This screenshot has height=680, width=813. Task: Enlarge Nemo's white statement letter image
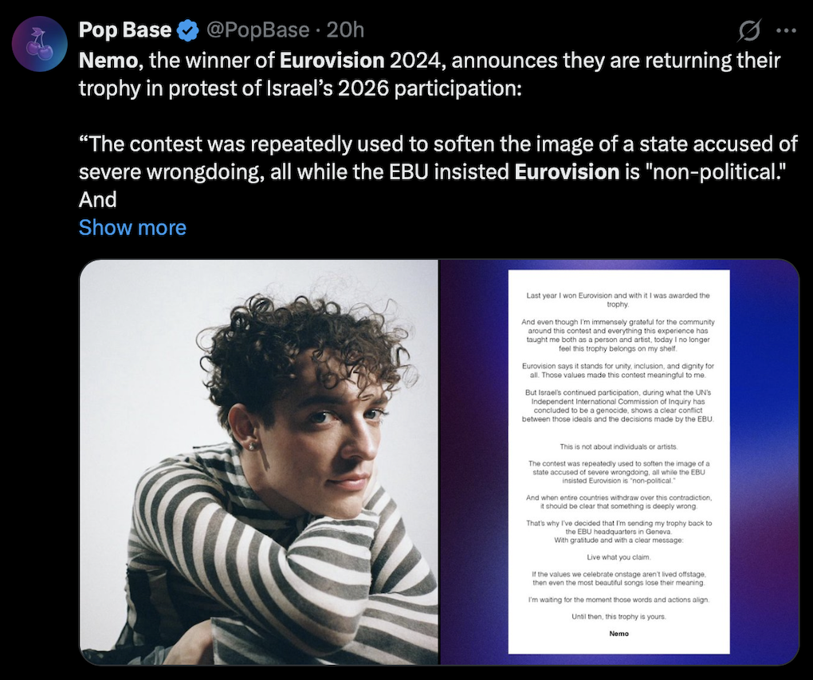pyautogui.click(x=619, y=462)
